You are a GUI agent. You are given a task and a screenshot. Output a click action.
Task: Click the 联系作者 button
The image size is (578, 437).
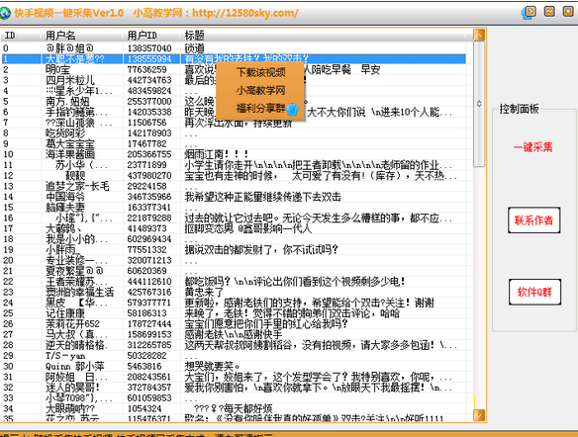point(534,220)
